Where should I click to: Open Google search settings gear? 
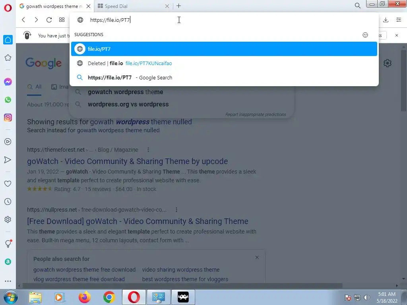tap(387, 63)
